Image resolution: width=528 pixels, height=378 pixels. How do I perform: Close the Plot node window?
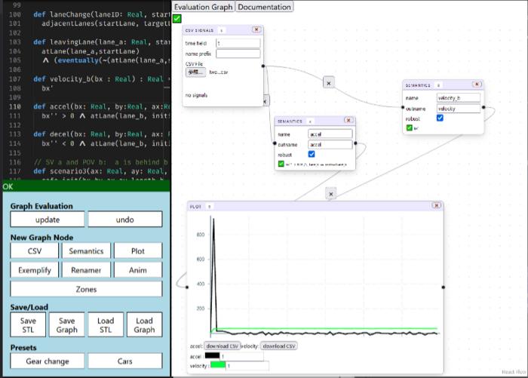coord(435,205)
